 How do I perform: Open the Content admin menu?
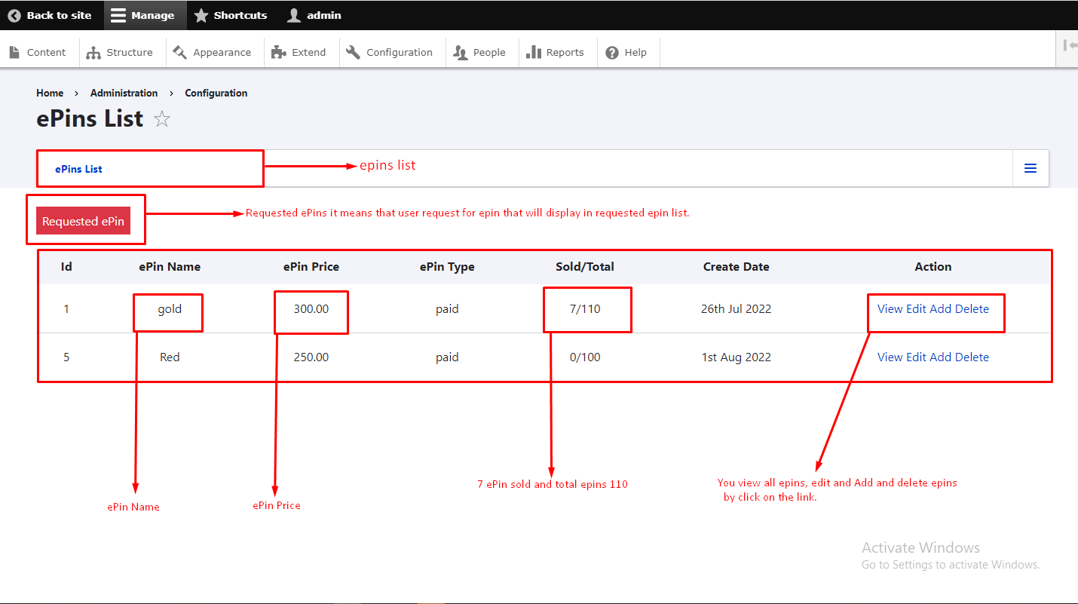coord(38,53)
